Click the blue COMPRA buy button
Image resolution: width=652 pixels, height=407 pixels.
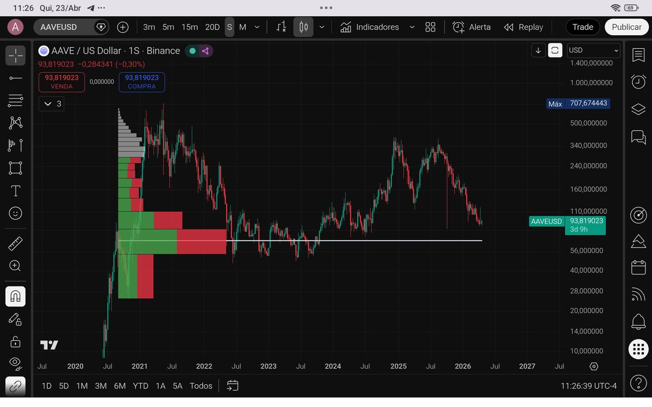tap(142, 82)
